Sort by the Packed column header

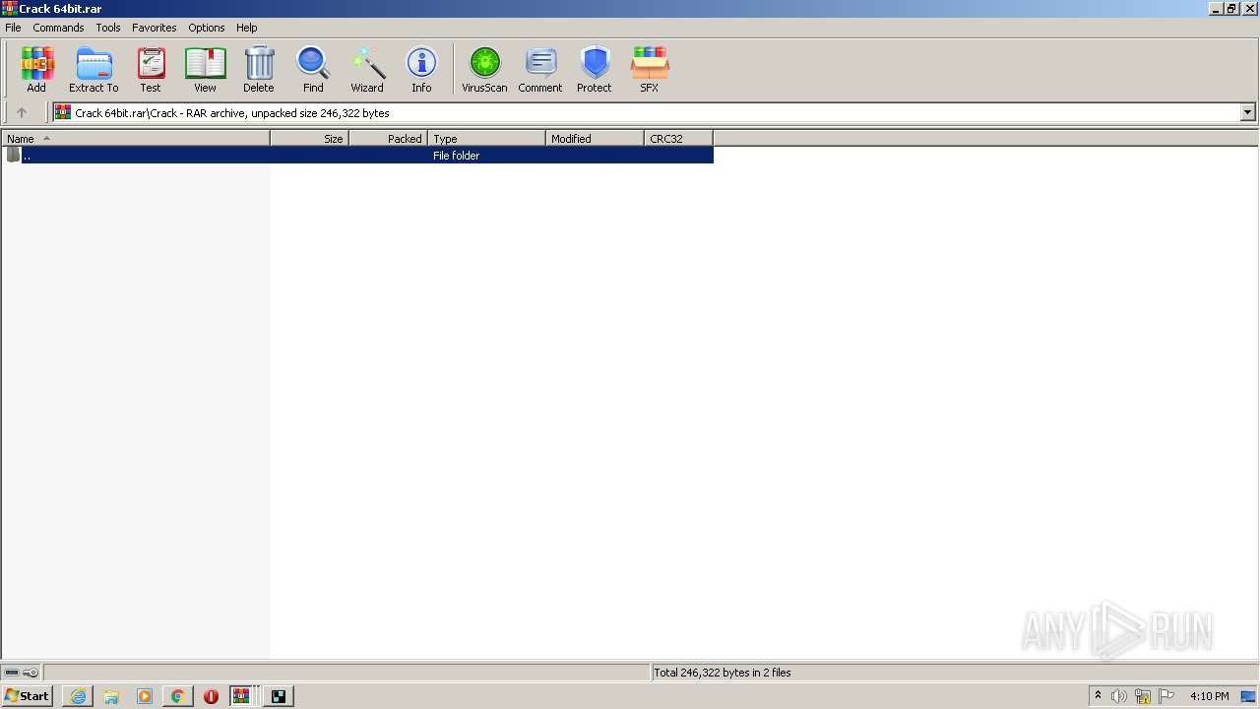coord(389,139)
